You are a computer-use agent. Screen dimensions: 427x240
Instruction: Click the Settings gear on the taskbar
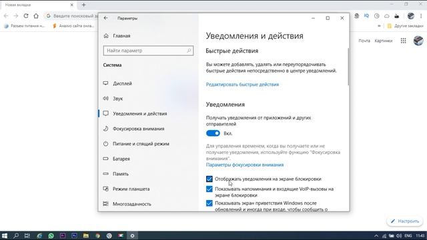[132, 235]
